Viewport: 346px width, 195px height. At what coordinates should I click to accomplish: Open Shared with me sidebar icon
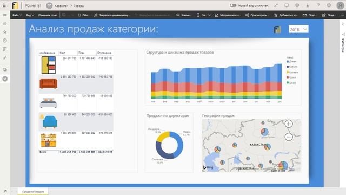point(5,58)
